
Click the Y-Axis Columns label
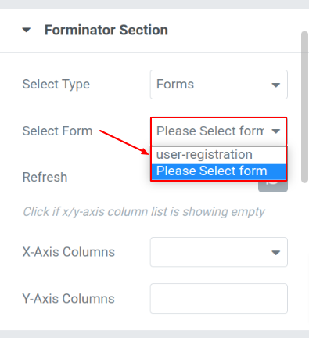[68, 299]
